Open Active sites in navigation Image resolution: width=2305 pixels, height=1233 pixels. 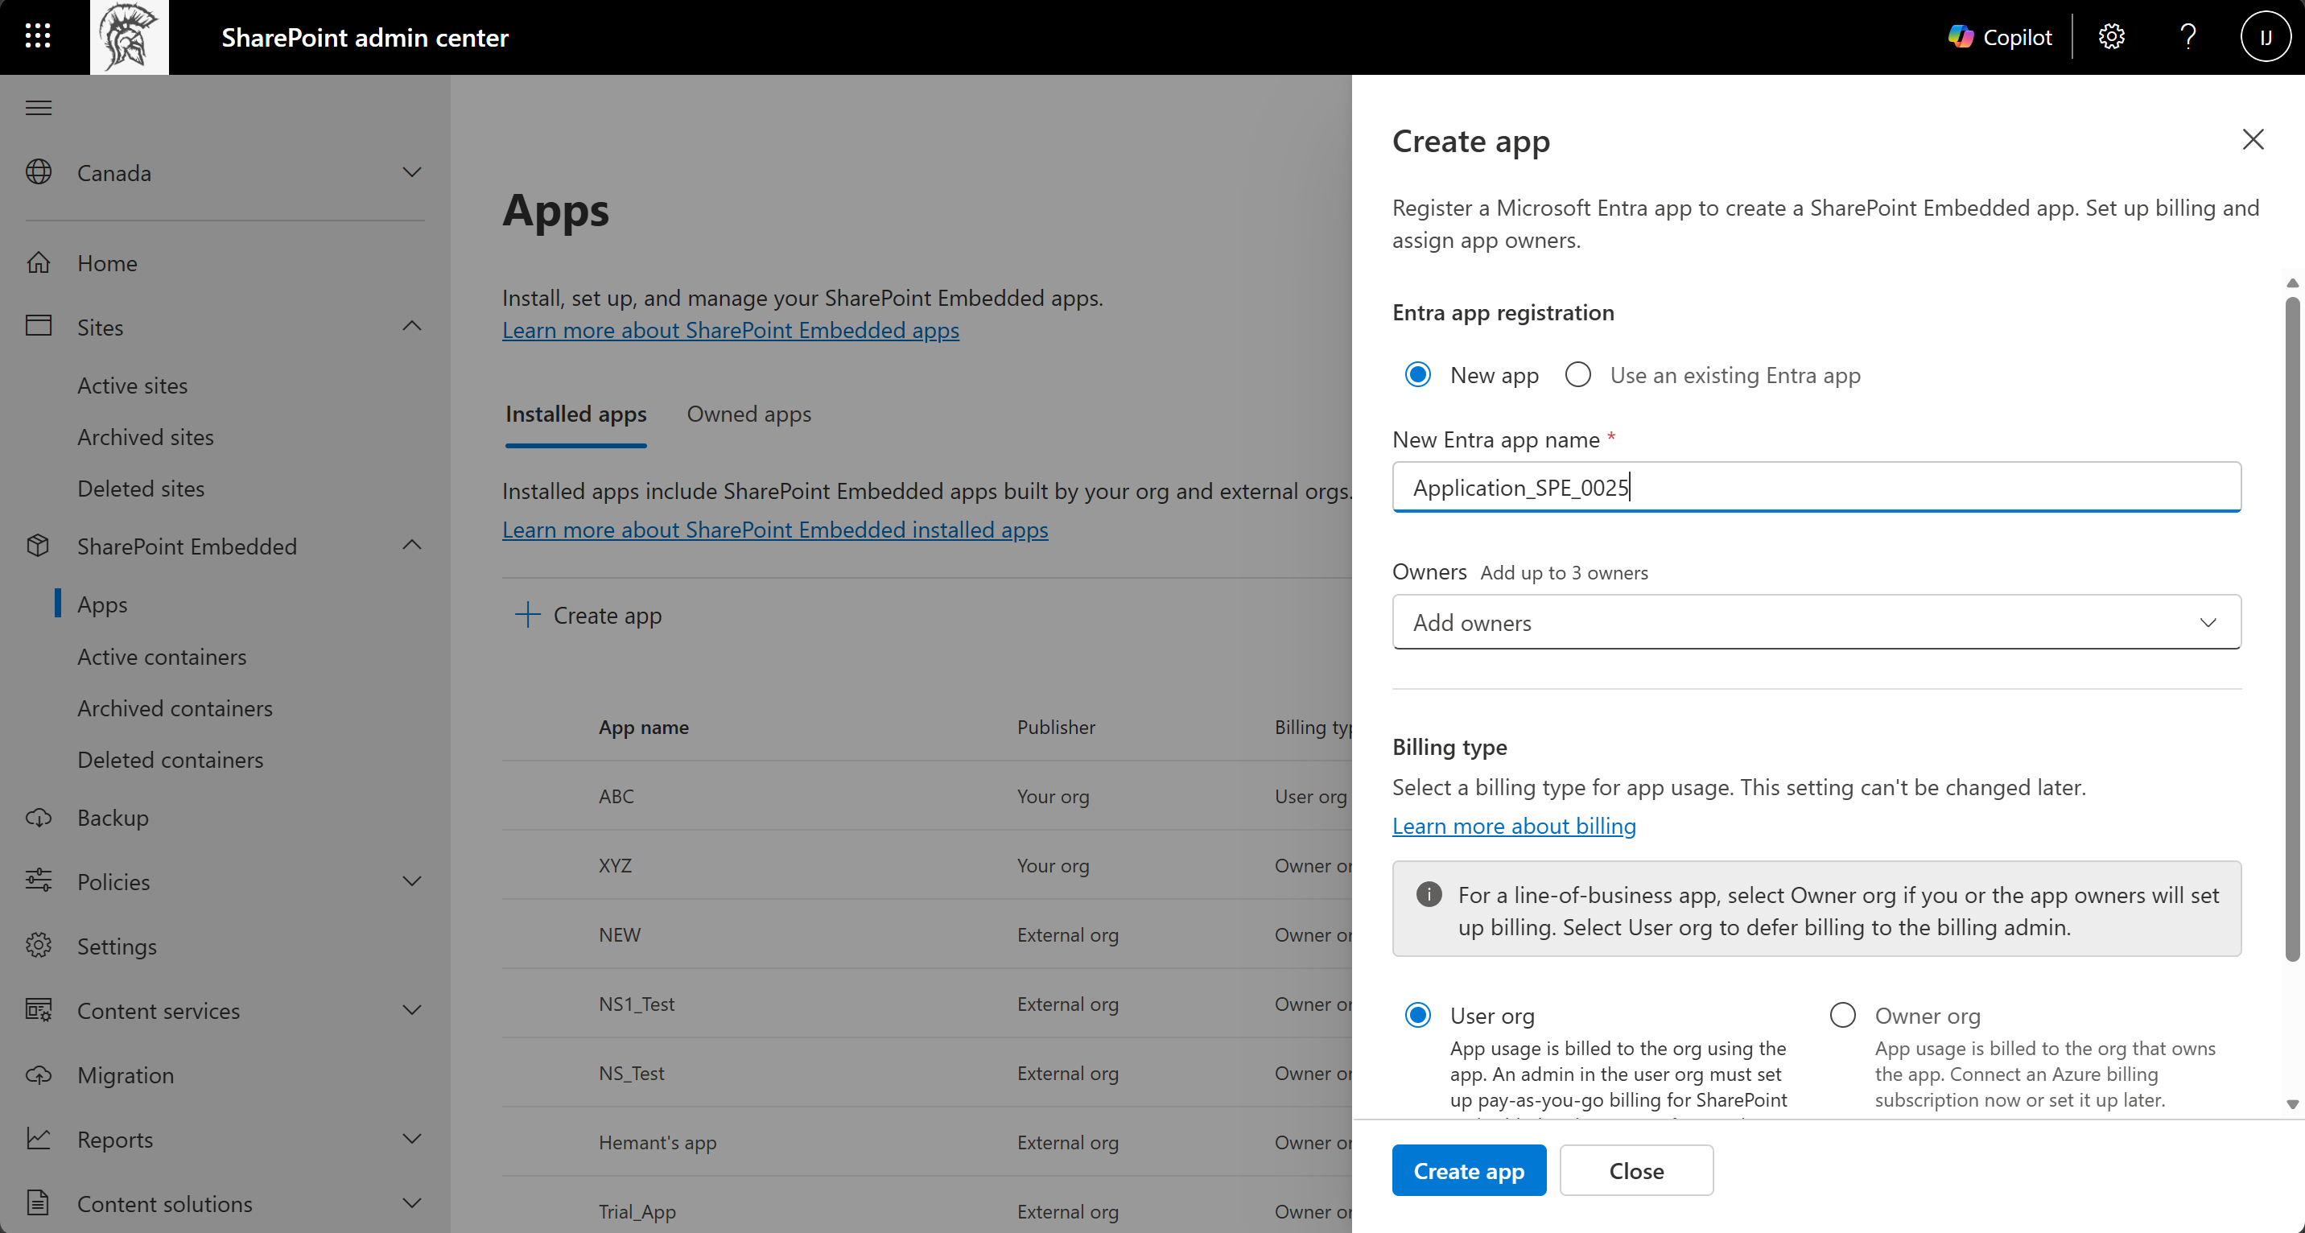point(133,386)
